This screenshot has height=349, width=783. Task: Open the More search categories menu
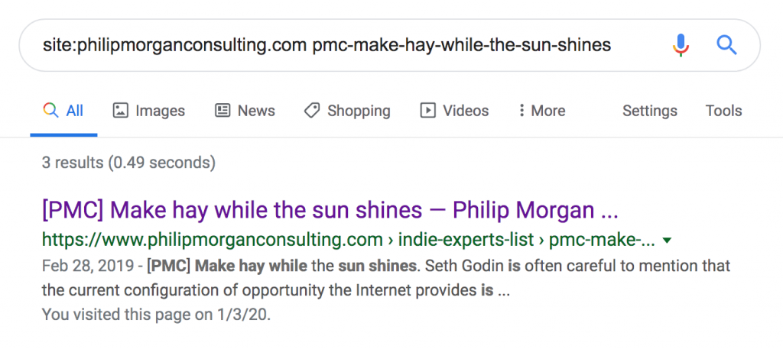(x=542, y=110)
